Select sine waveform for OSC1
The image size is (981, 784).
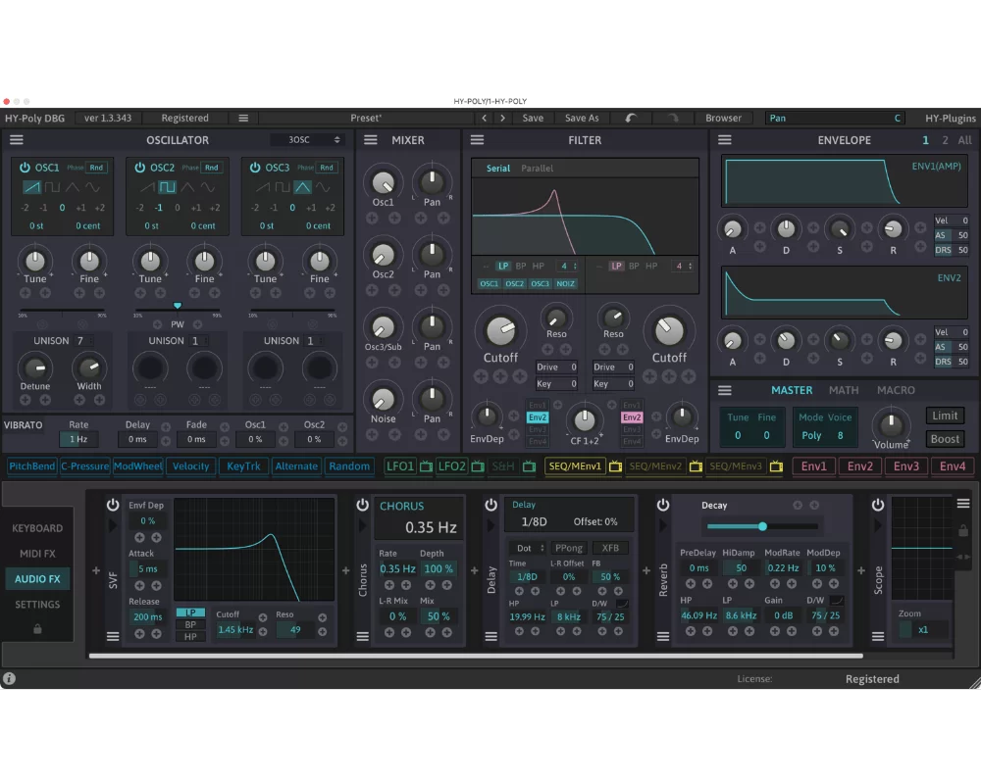click(x=92, y=187)
